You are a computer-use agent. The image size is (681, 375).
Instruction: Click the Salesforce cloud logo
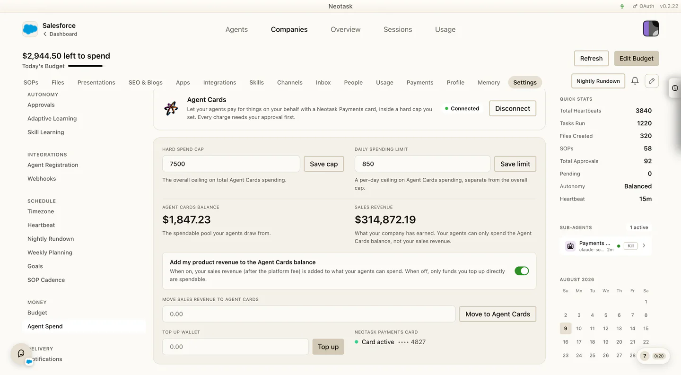click(x=30, y=29)
